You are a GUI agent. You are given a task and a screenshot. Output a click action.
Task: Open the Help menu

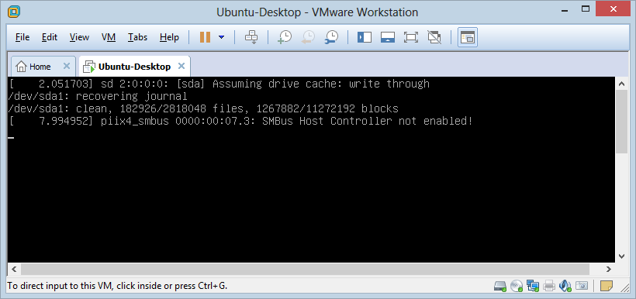[169, 37]
